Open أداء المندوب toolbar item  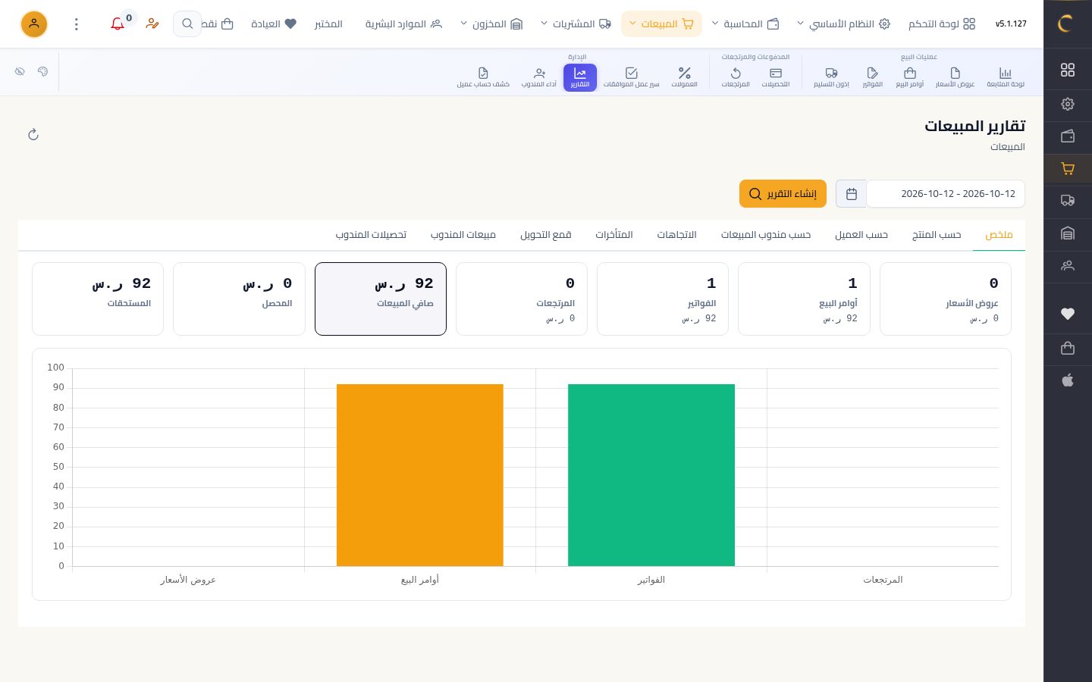(539, 77)
